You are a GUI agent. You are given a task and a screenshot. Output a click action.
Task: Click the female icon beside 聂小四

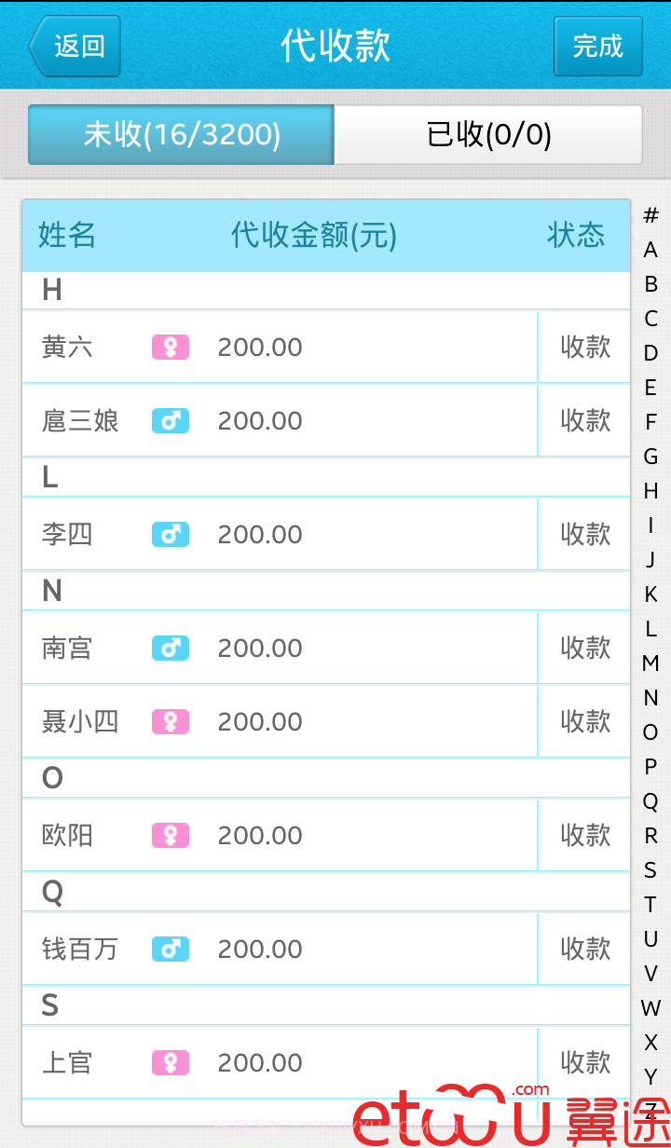170,720
